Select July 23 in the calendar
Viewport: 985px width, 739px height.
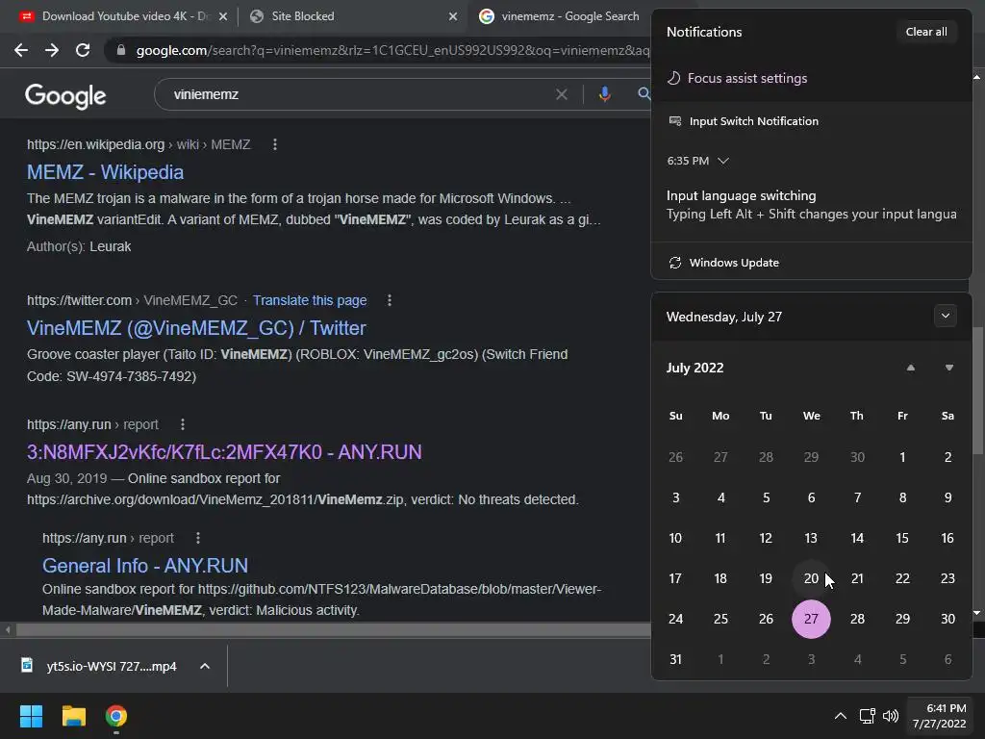(947, 578)
